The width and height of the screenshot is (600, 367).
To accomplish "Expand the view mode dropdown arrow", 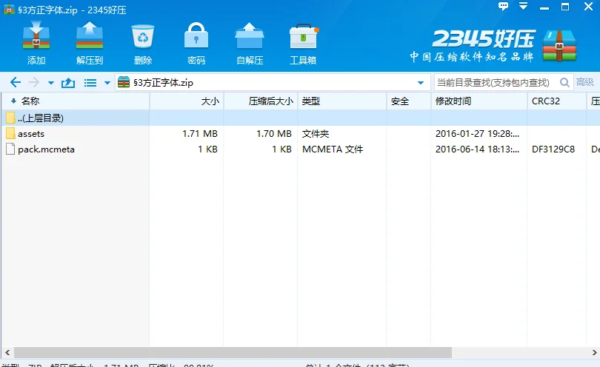I will click(x=107, y=83).
